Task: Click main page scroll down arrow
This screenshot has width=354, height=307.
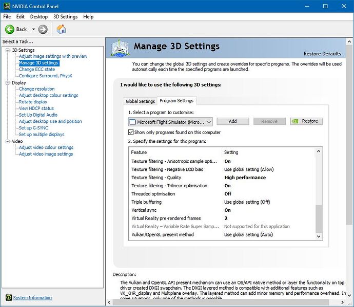Action: pyautogui.click(x=349, y=295)
